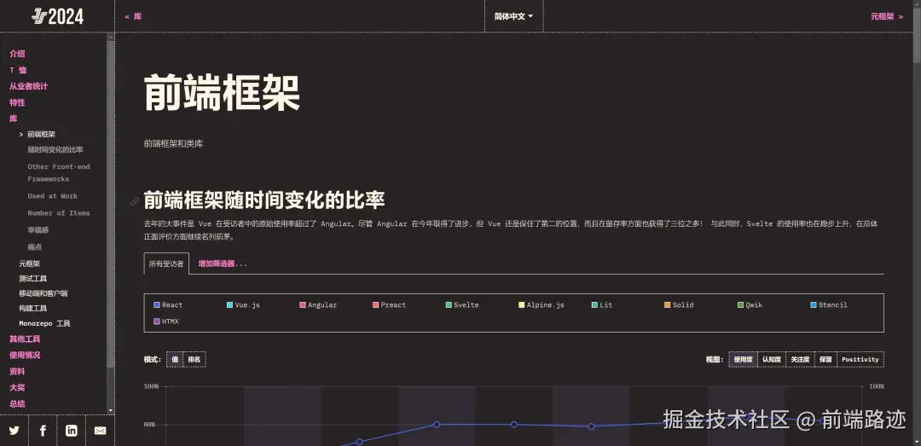The height and width of the screenshot is (446, 921).
Task: Open the 简体中文 language dropdown
Action: point(514,16)
